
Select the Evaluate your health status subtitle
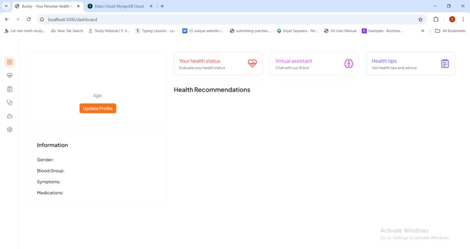(x=202, y=68)
